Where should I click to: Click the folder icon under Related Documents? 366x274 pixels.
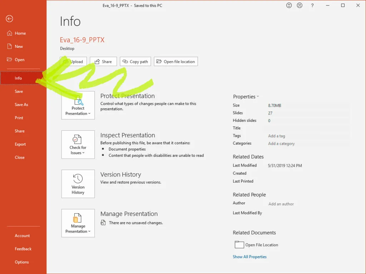click(239, 245)
